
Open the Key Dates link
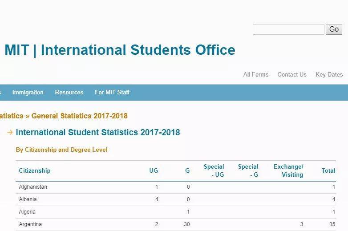pos(329,74)
